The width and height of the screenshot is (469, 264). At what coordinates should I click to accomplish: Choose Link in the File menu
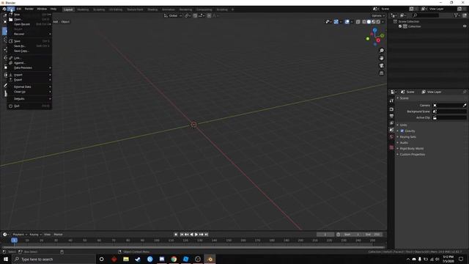click(x=29, y=58)
